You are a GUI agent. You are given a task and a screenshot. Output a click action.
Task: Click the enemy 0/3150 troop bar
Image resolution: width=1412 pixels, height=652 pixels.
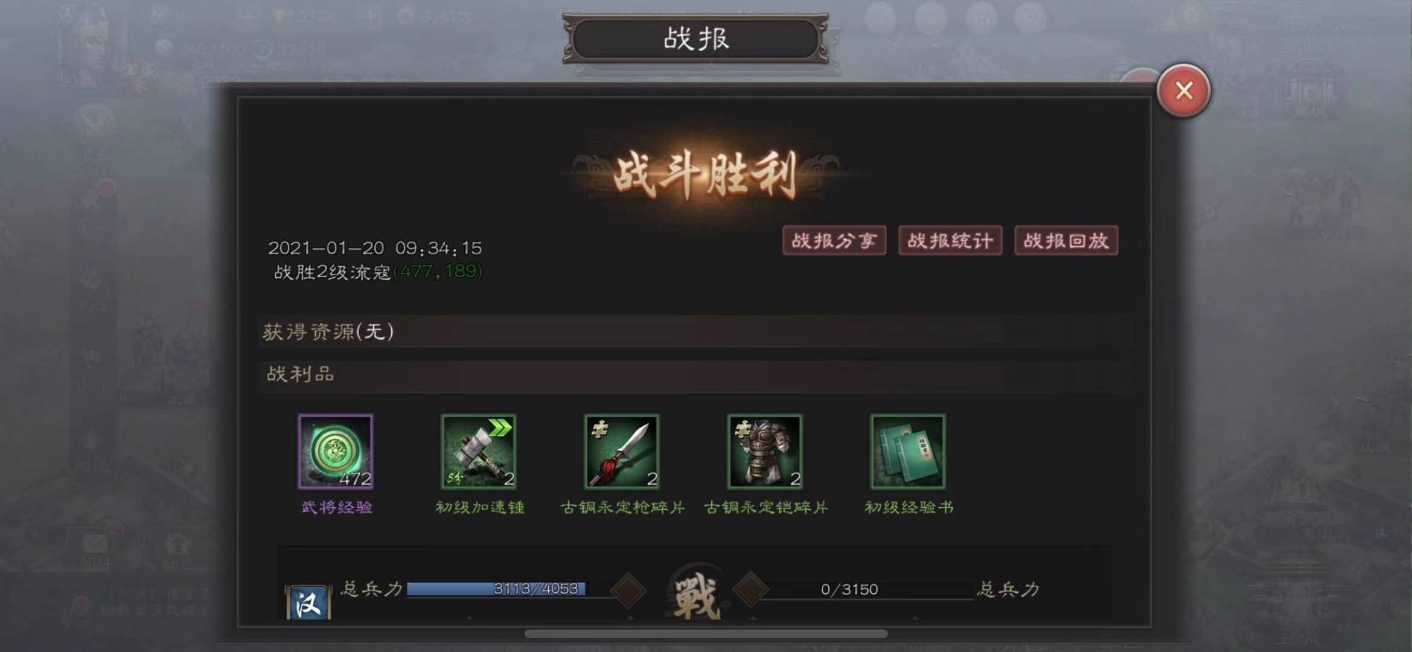pos(864,589)
